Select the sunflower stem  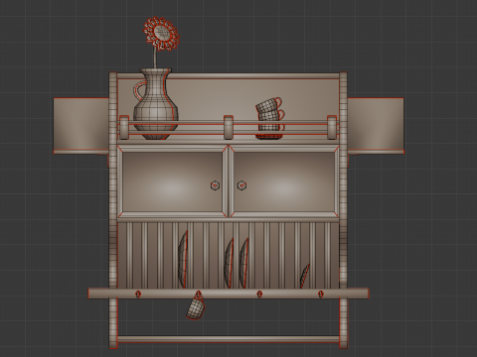[155, 59]
